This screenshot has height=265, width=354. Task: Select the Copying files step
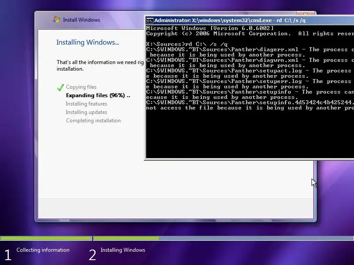tap(81, 87)
